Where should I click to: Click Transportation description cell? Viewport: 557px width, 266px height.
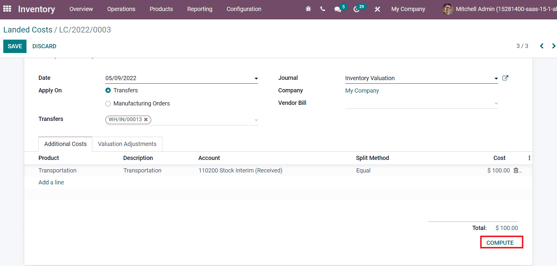pos(142,170)
